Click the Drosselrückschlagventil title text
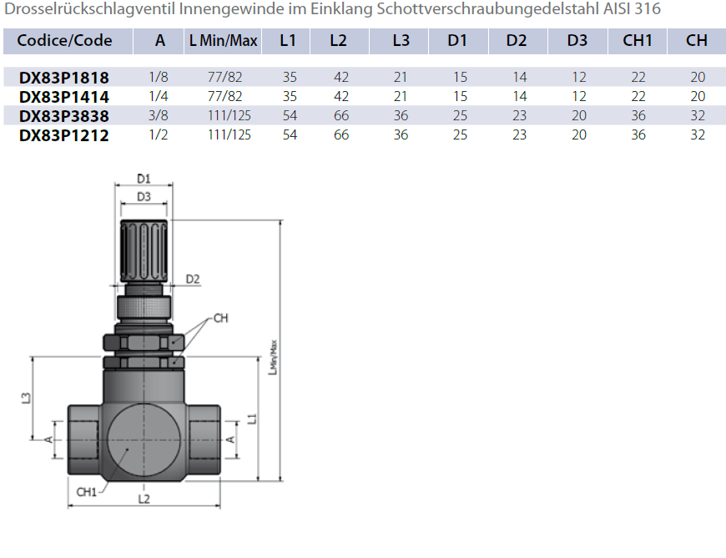 (x=332, y=11)
